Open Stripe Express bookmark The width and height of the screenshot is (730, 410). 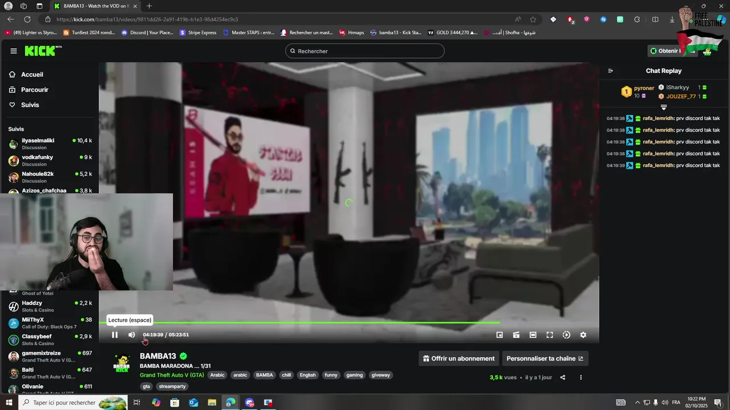[198, 32]
